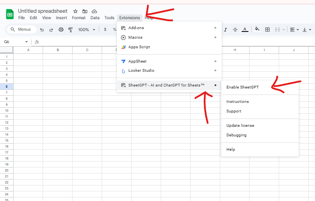Open the File menu

[x=22, y=18]
